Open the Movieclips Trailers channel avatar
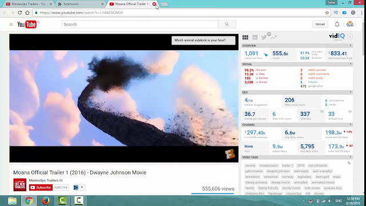366x206 pixels. (20, 185)
